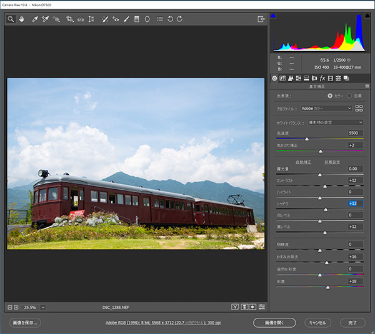Click the 彩度 value field +18
Image resolution: width=375 pixels, height=334 pixels.
coord(356,282)
